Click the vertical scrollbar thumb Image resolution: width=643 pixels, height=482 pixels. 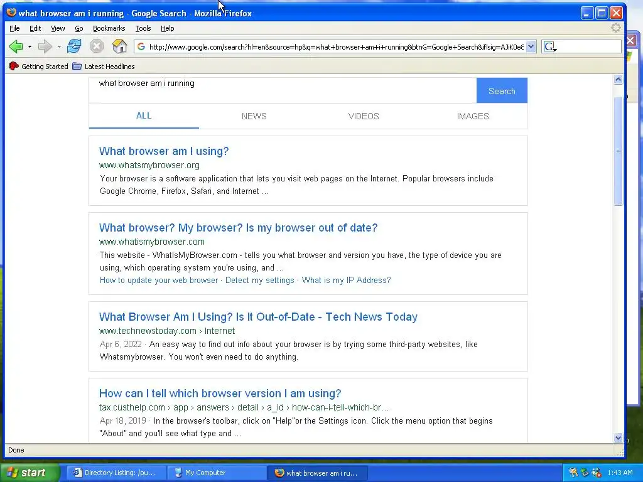(x=619, y=151)
